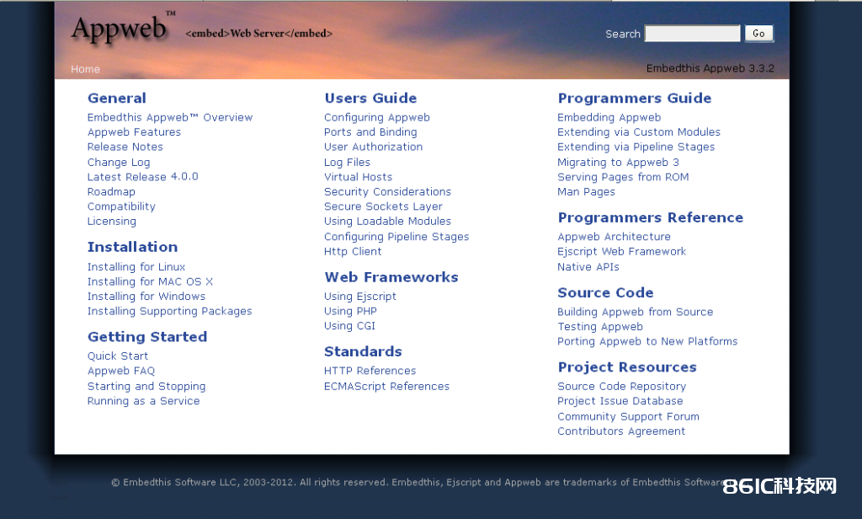This screenshot has height=519, width=862.
Task: Open Contributors Agreement link
Action: 621,431
